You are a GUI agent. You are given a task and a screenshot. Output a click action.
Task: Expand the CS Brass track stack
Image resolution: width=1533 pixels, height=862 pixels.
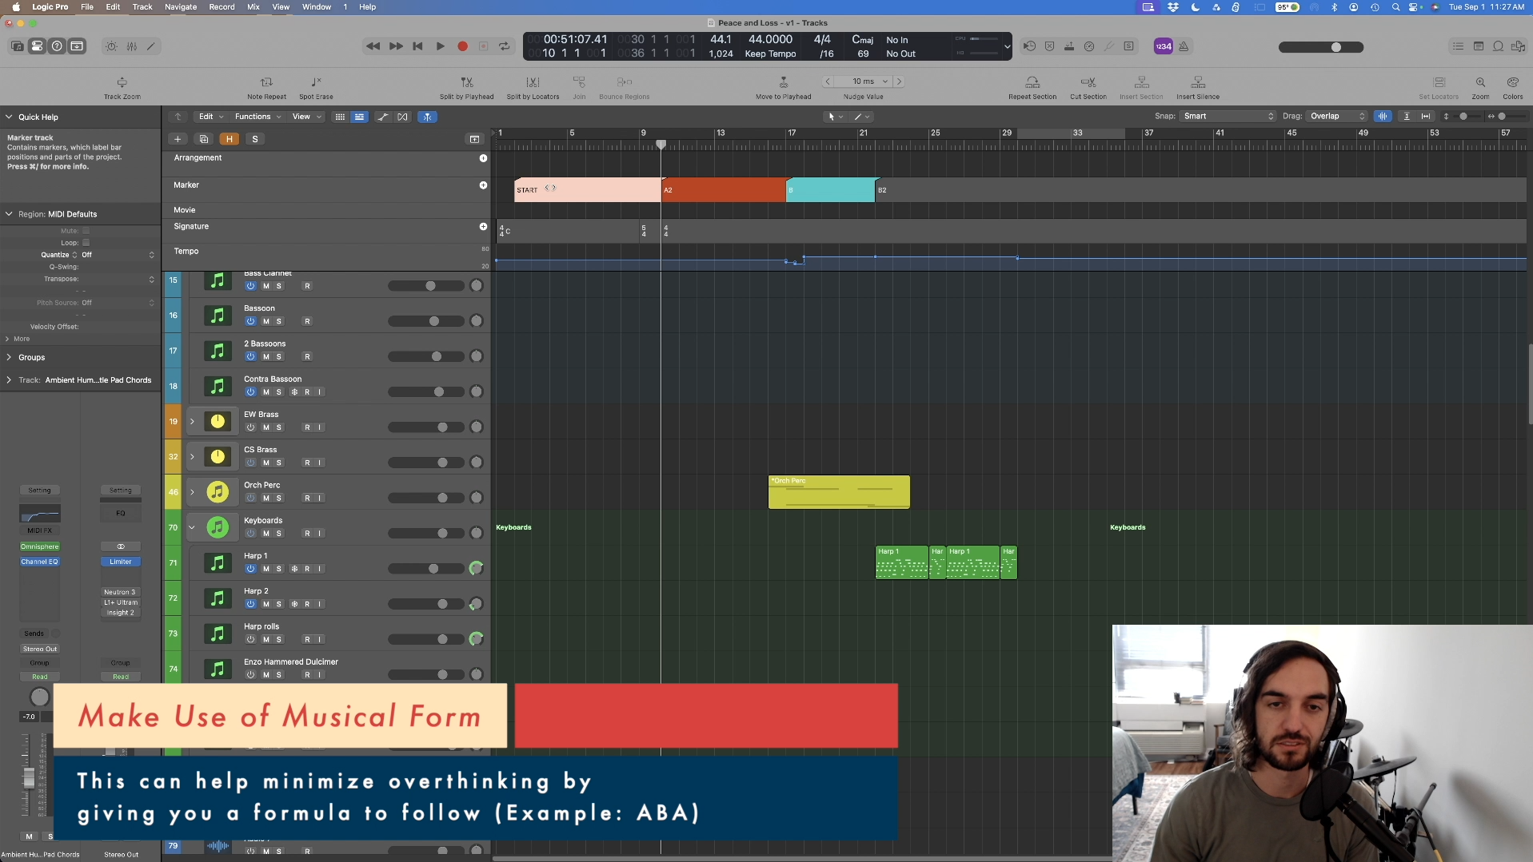click(192, 457)
